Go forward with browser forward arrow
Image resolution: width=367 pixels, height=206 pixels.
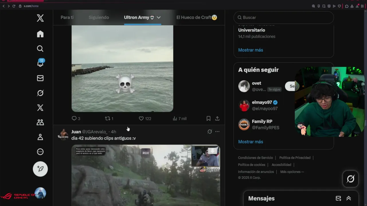(x=9, y=6)
